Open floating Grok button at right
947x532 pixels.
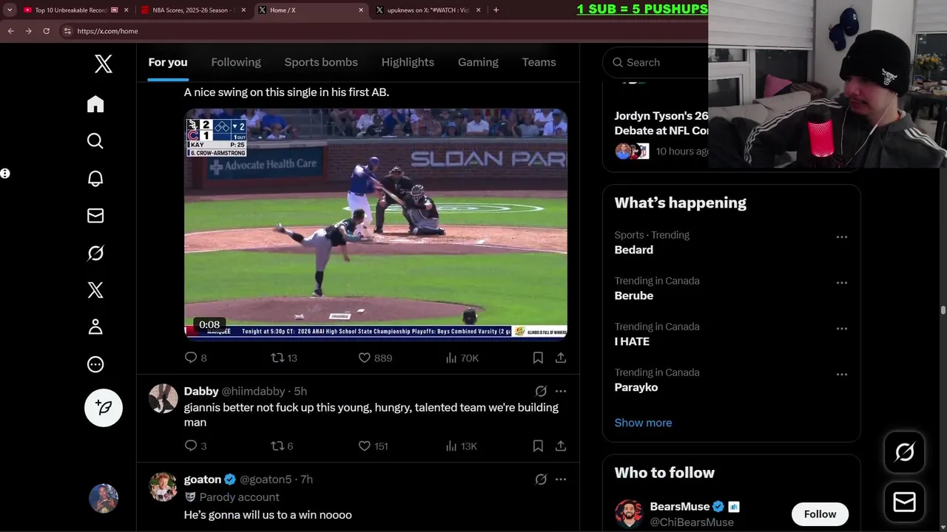tap(905, 452)
